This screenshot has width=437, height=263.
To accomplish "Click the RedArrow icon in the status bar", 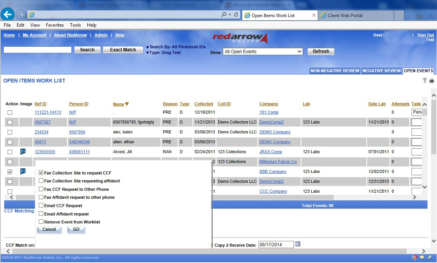I will pyautogui.click(x=414, y=258).
